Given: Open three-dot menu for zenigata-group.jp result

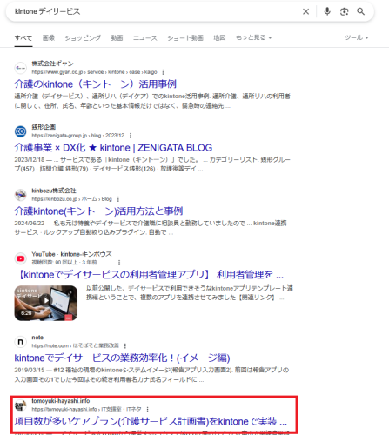Looking at the screenshot, I should (131, 136).
